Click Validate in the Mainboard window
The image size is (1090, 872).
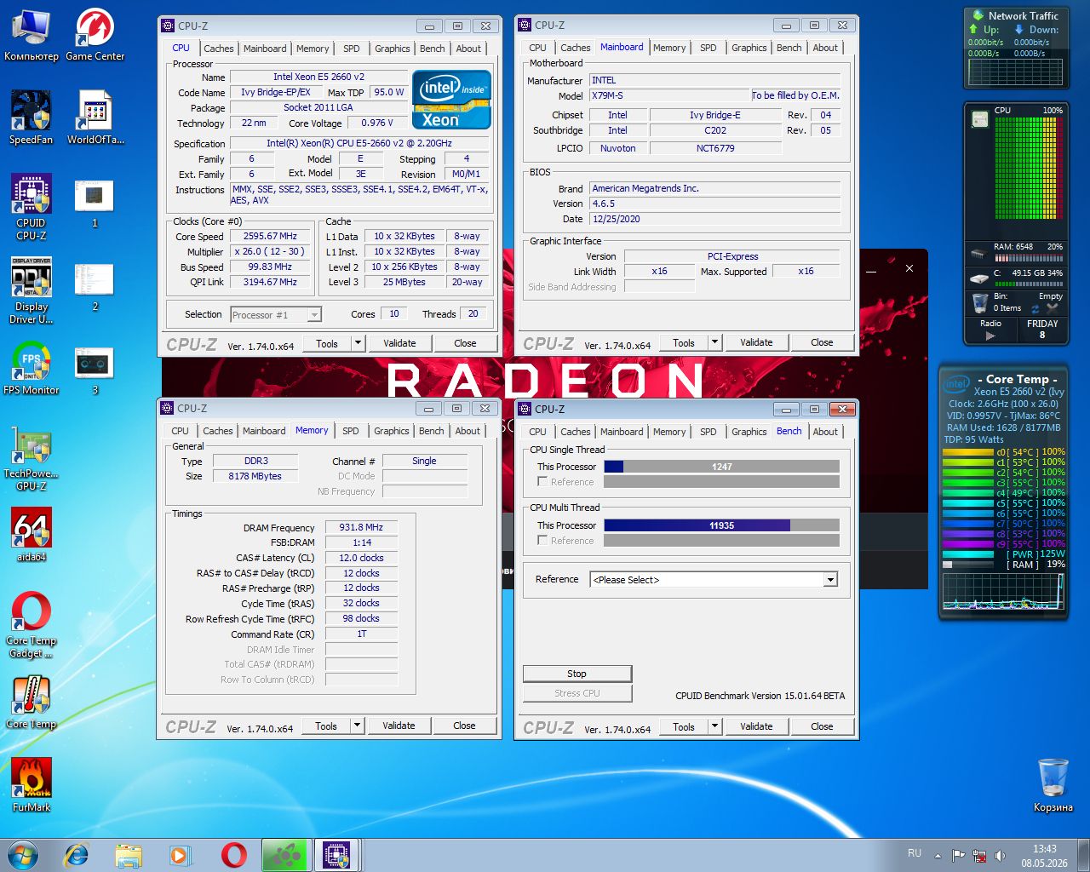[756, 342]
